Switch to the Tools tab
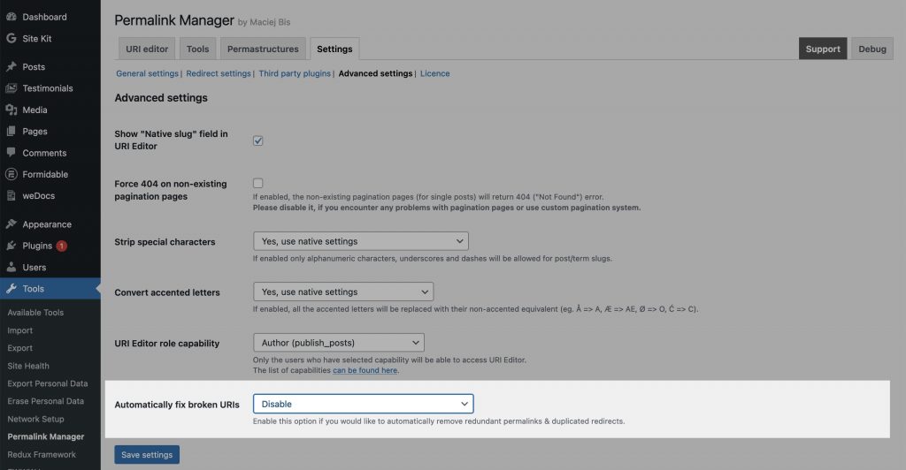Viewport: 906px width, 470px height. point(197,49)
